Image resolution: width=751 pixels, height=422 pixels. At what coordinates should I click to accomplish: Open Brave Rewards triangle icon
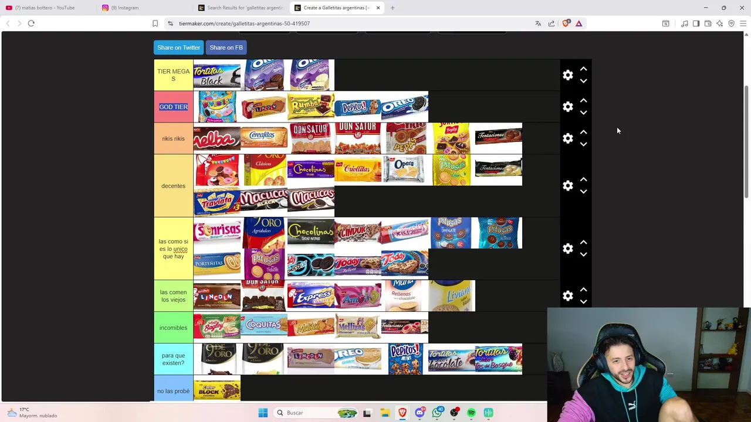(579, 23)
